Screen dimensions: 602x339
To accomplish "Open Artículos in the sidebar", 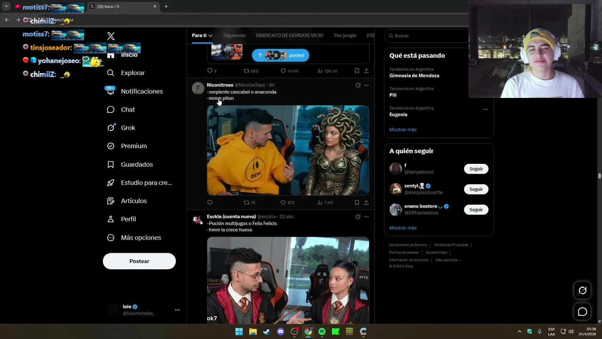I will click(127, 201).
